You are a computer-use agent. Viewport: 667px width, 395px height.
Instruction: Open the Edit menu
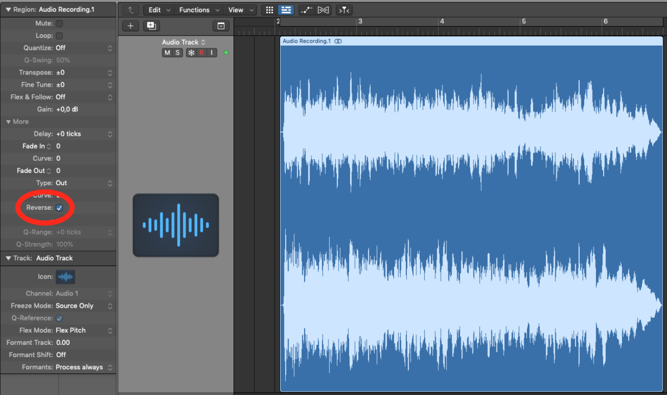click(159, 10)
